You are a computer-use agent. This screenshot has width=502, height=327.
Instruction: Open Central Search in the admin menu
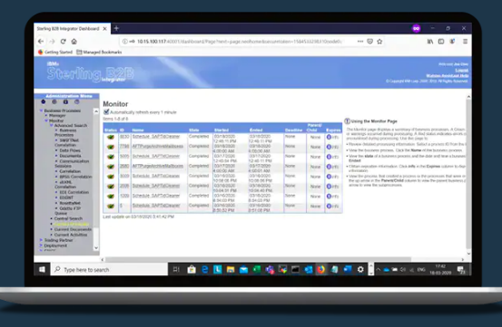coord(68,218)
